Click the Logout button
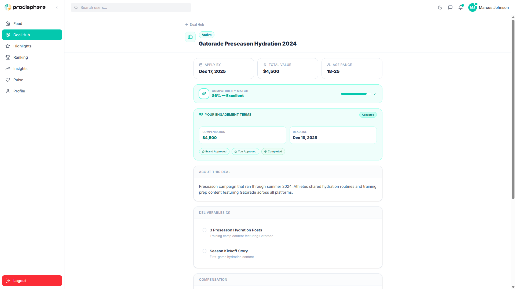The image size is (515, 289). pos(32,281)
